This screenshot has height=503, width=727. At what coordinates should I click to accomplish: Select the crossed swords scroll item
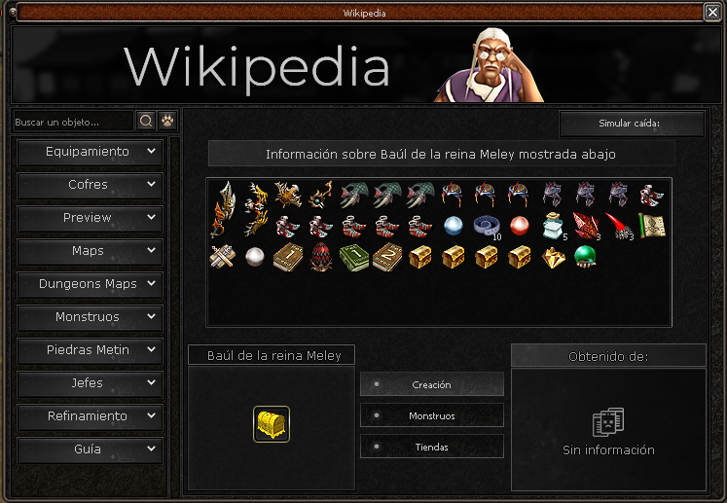(222, 257)
